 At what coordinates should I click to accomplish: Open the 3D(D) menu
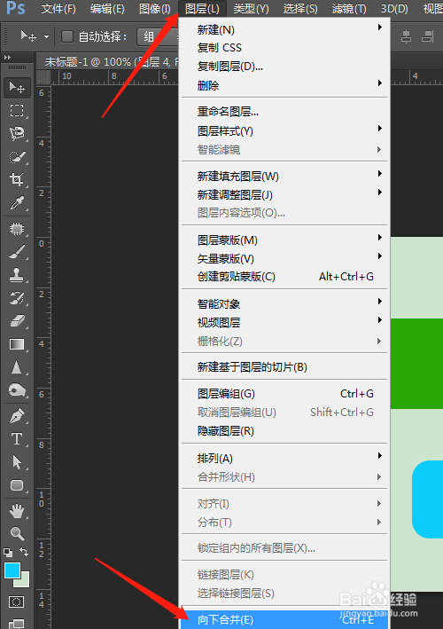point(394,8)
